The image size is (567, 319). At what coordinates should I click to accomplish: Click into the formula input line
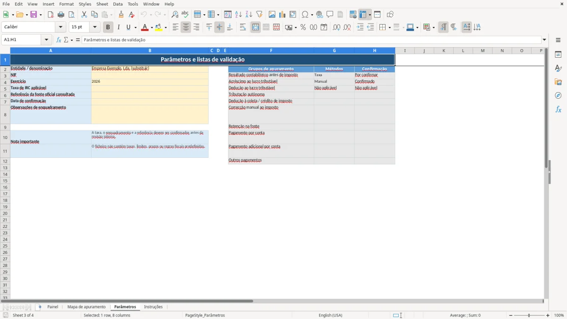311,40
